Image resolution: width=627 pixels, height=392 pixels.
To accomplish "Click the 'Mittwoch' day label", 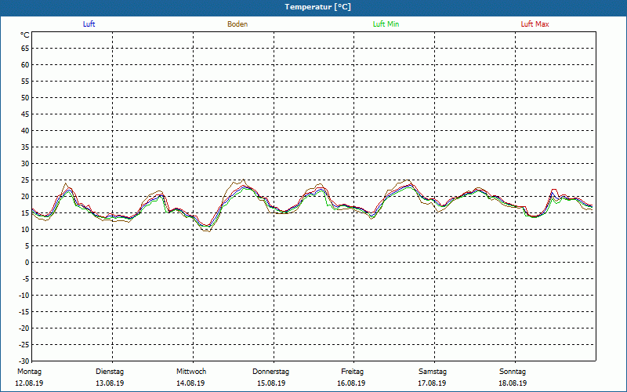I will (191, 372).
